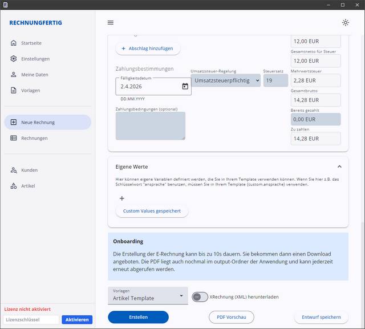
Task: Open Einstellungen from sidebar
Action: [x=35, y=59]
